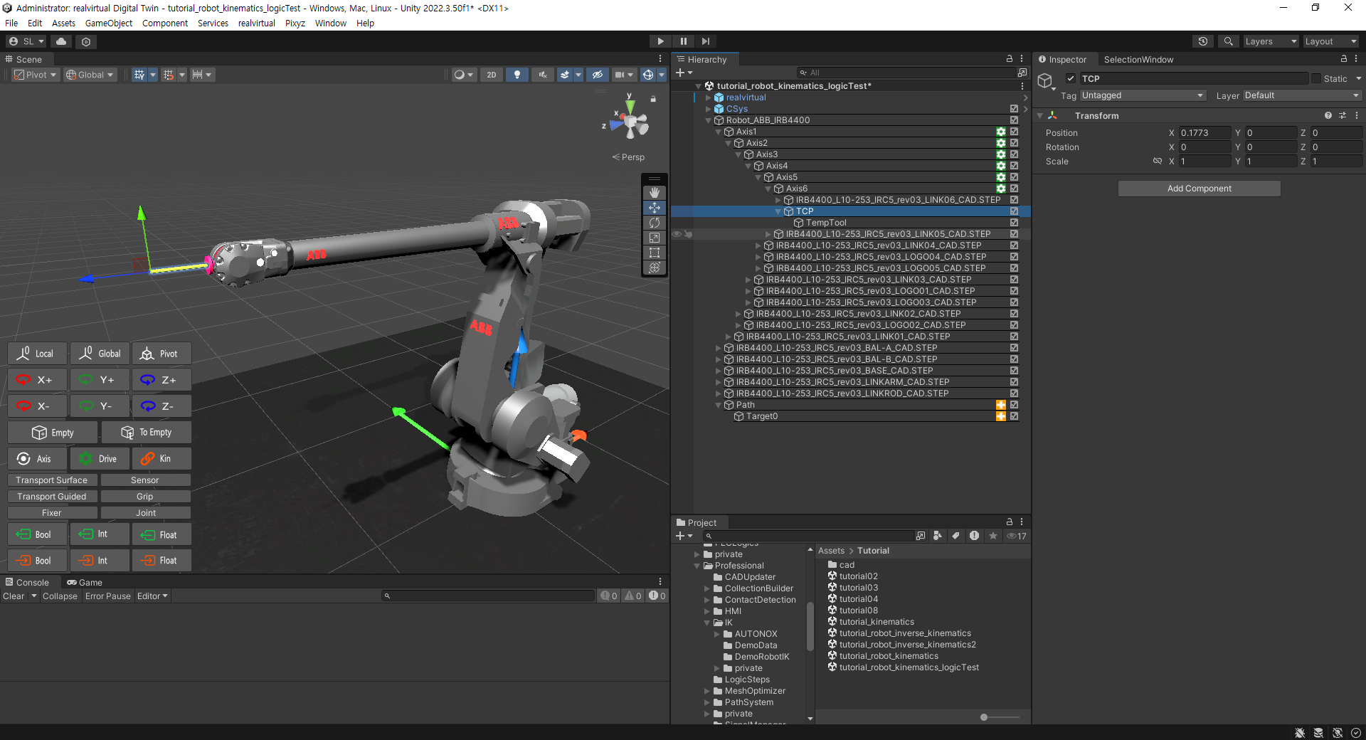Open the Layers dropdown

tap(1271, 41)
